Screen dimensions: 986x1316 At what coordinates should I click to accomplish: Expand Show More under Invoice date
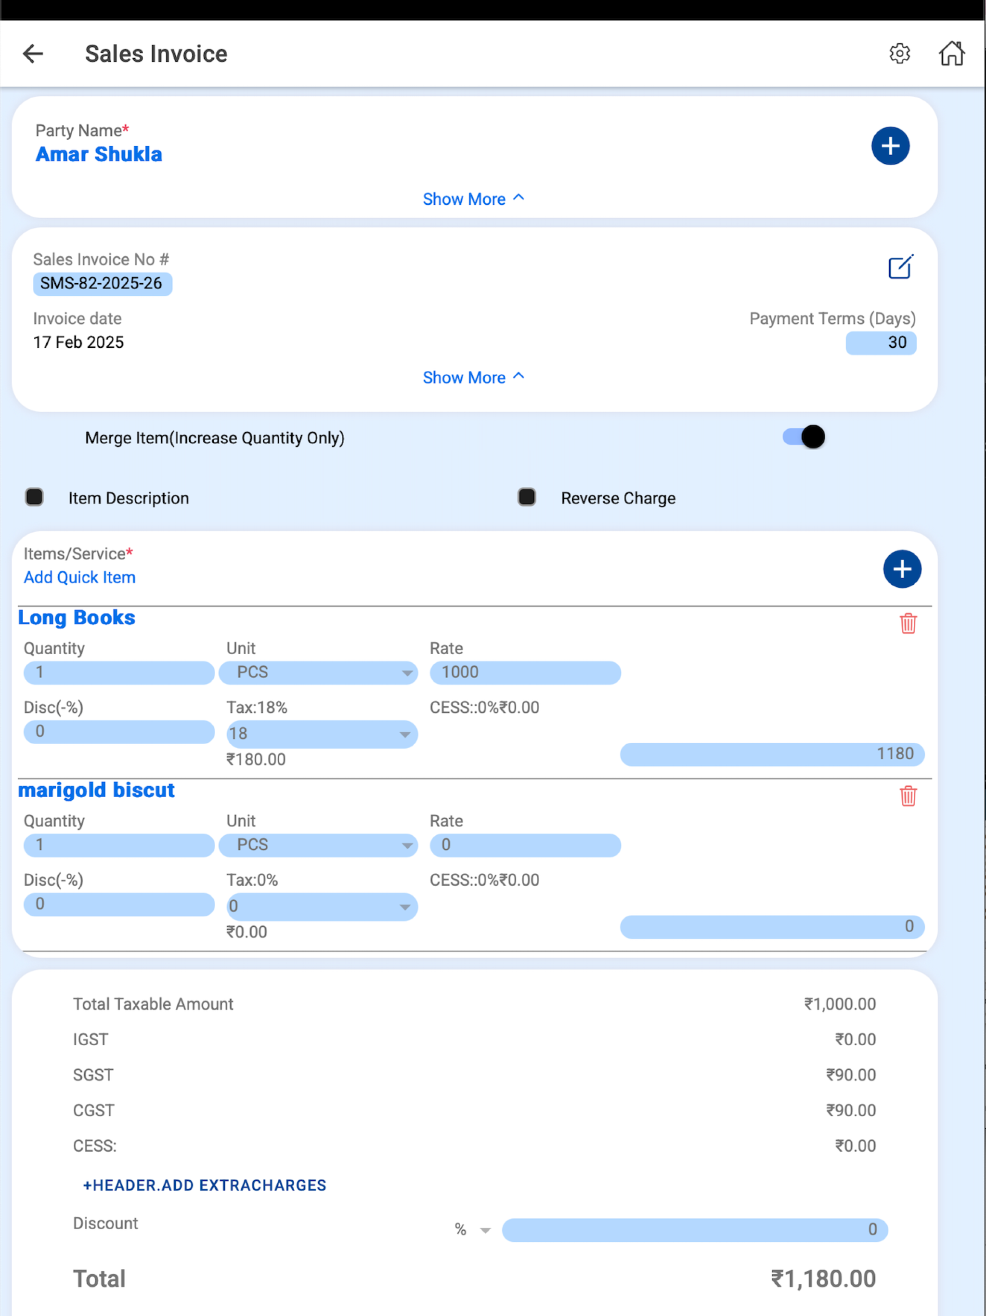point(473,377)
